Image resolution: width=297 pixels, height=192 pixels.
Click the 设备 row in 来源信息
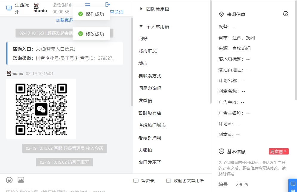227,27
